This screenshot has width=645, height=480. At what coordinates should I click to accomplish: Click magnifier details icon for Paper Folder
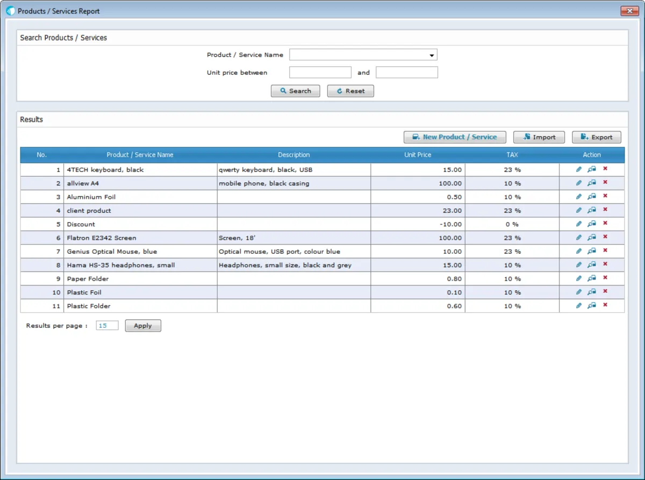(x=592, y=278)
